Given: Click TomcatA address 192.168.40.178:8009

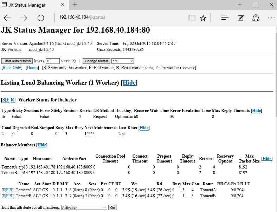Looking at the screenshot, I should pyautogui.click(x=74, y=167).
